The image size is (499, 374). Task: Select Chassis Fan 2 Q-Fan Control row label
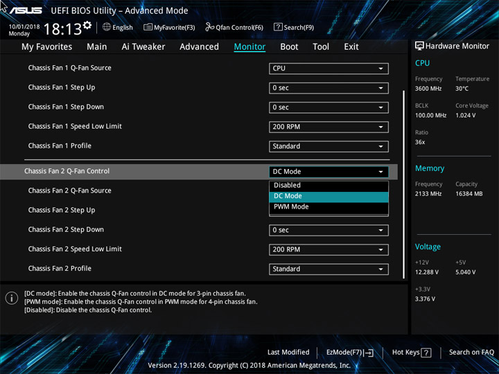[x=67, y=171]
